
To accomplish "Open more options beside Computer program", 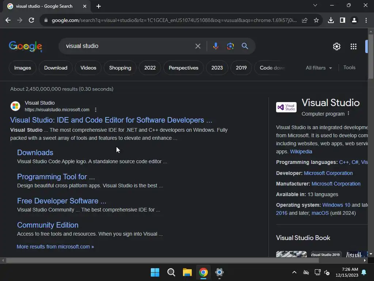I will (348, 113).
